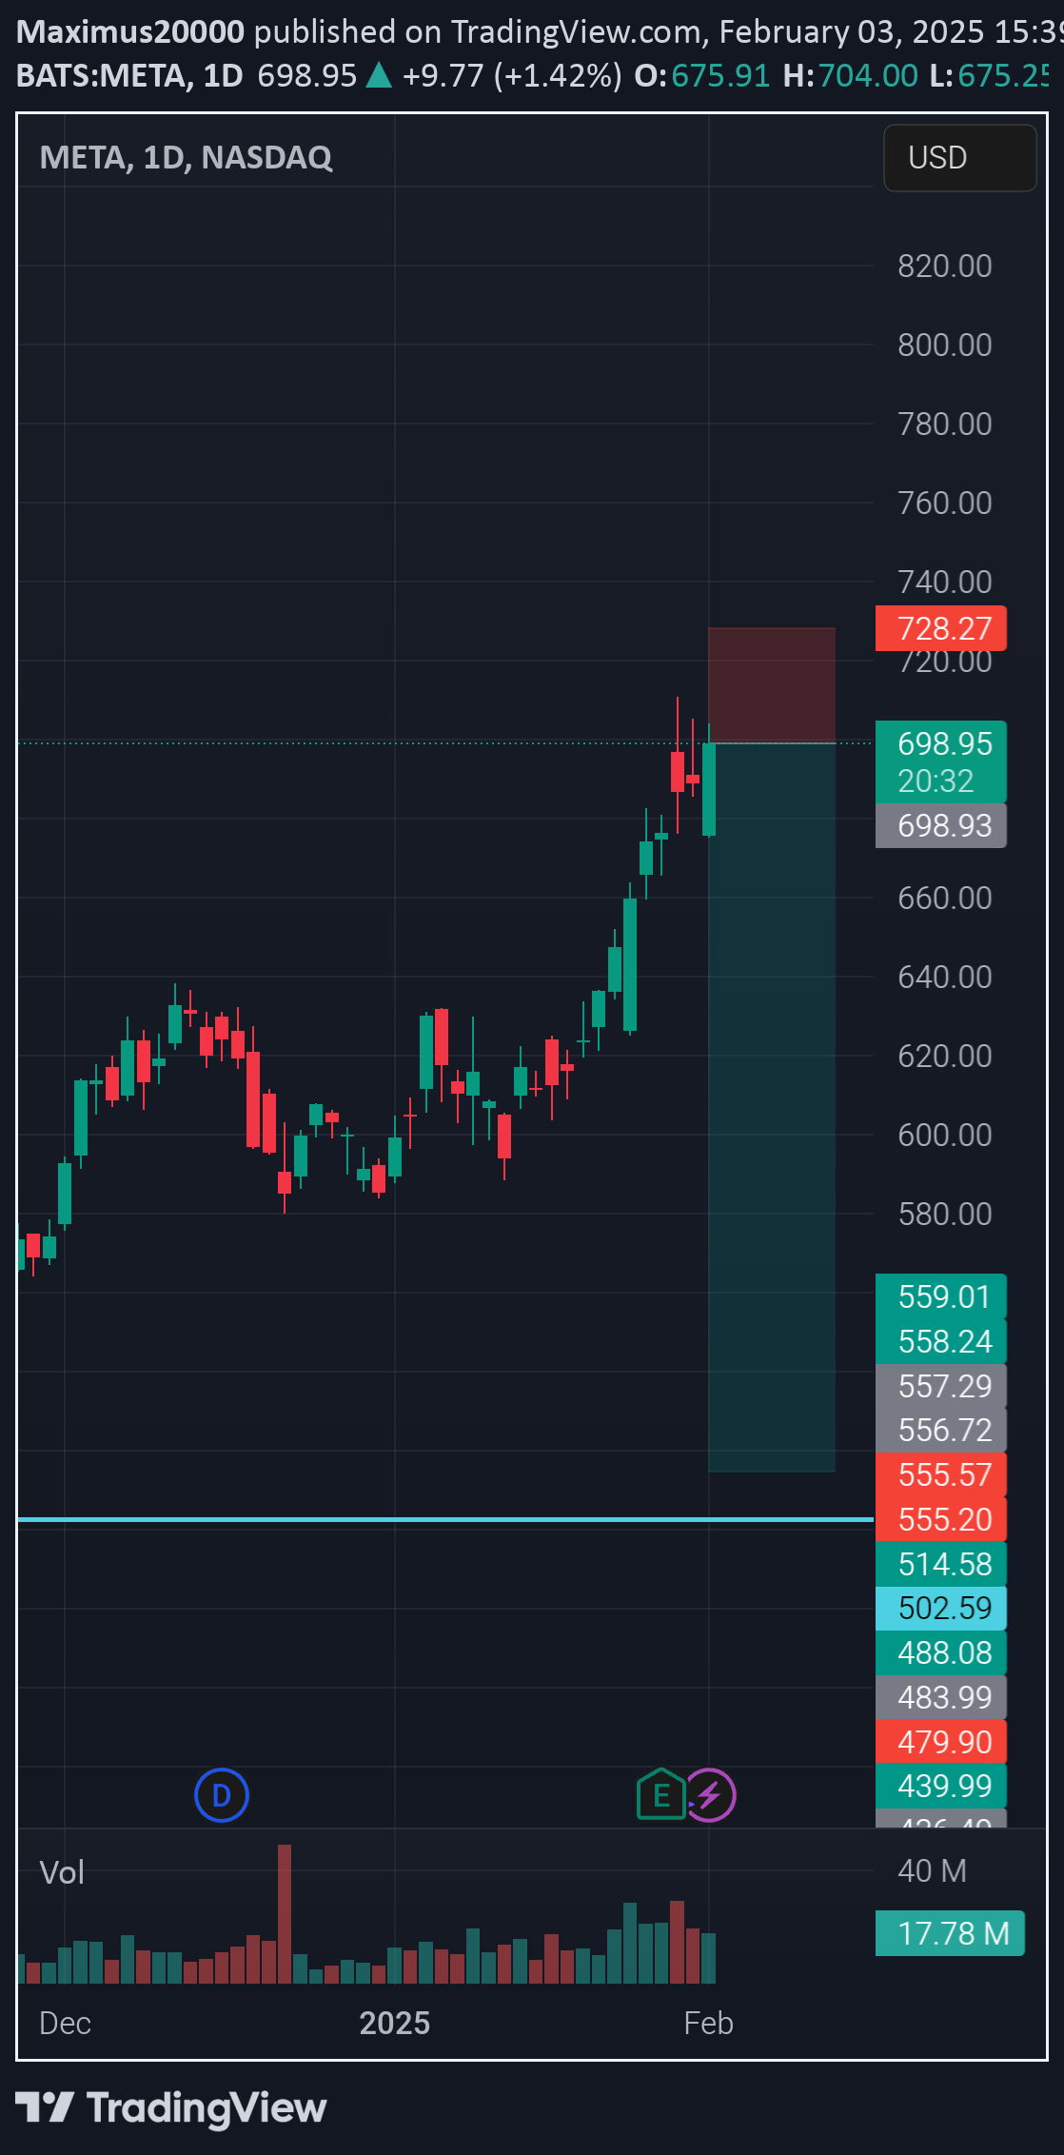
Task: Select the red 728.27 stop price label
Action: (940, 628)
